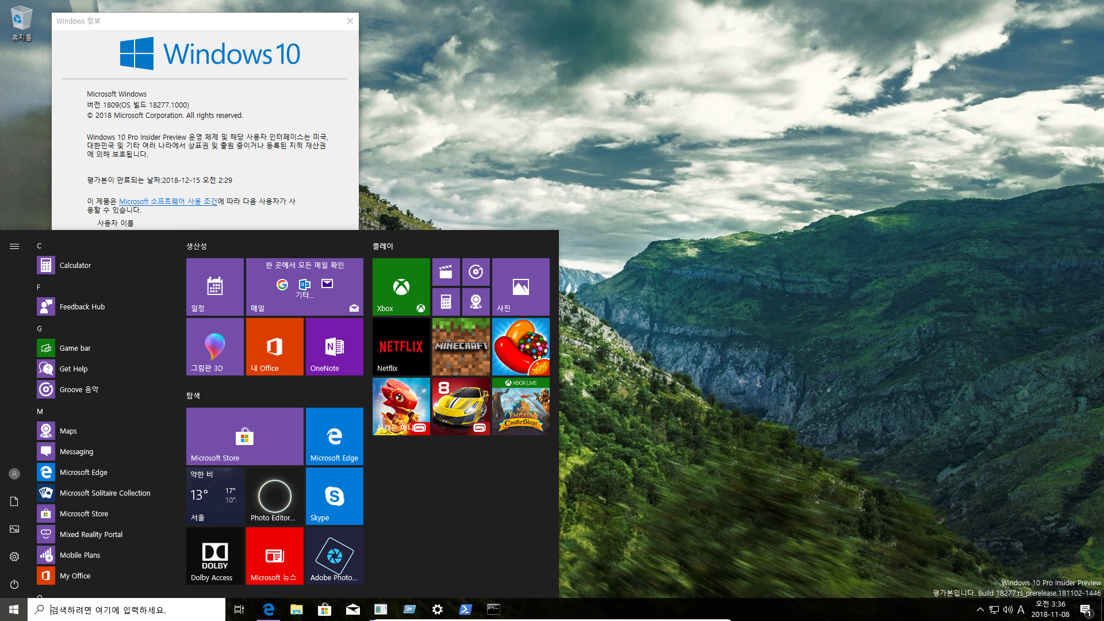Select the 플레이 tile group header
1104x621 pixels.
tap(383, 246)
